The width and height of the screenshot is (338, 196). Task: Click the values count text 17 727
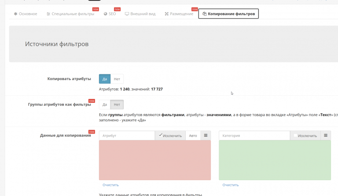click(157, 89)
